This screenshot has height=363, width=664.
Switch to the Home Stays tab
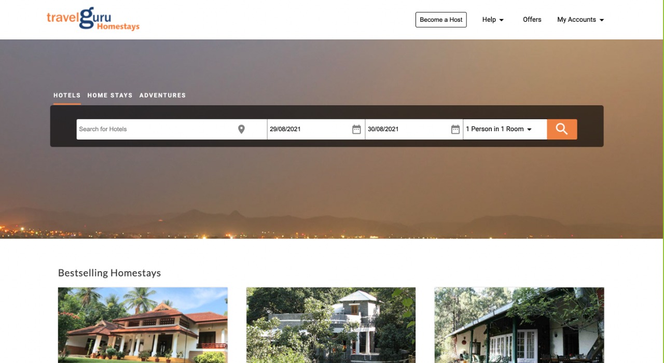[110, 95]
